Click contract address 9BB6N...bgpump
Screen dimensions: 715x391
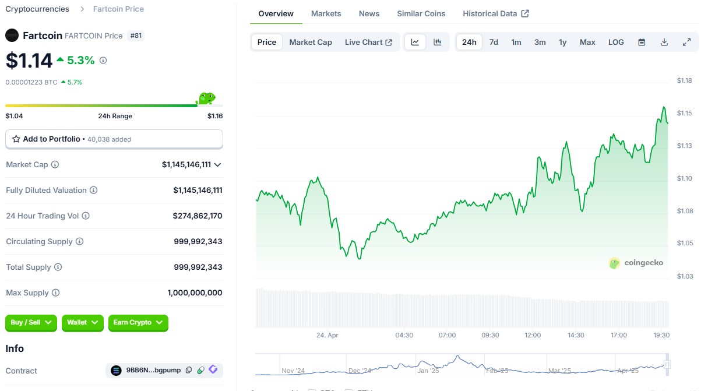154,371
